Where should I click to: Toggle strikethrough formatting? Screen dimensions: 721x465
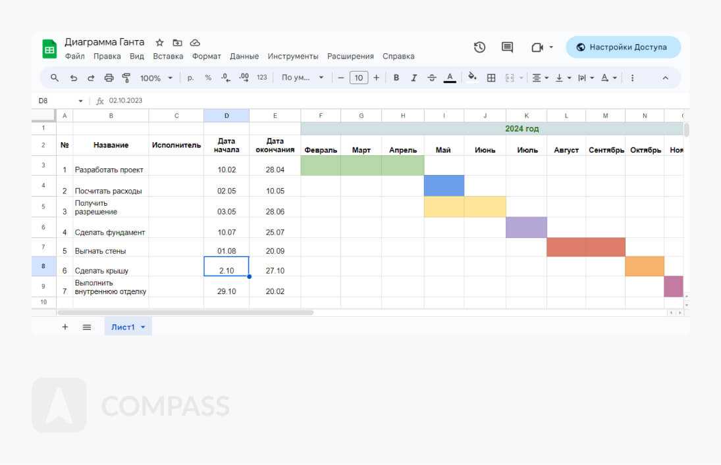tap(432, 78)
